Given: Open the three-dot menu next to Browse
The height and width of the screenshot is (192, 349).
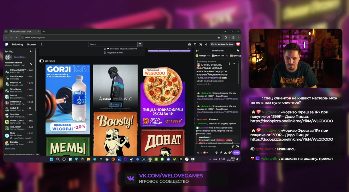Looking at the screenshot, I should 41,44.
